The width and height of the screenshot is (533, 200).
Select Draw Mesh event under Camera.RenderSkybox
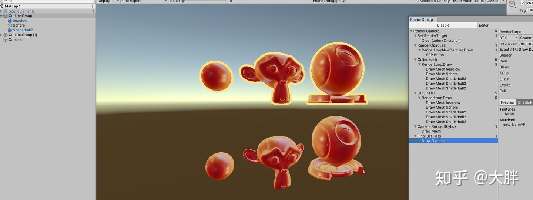coord(431,131)
